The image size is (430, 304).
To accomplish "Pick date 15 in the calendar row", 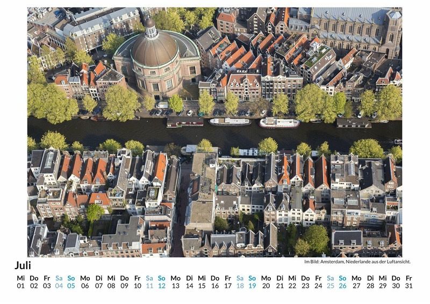I will coord(202,286).
